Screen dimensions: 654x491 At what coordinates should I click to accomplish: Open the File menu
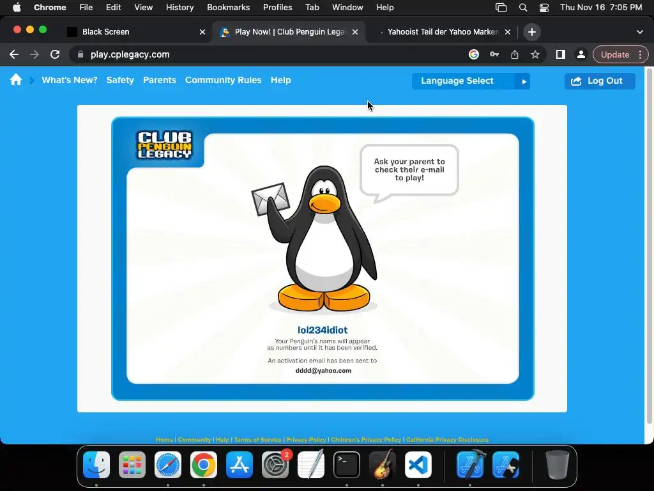[86, 8]
